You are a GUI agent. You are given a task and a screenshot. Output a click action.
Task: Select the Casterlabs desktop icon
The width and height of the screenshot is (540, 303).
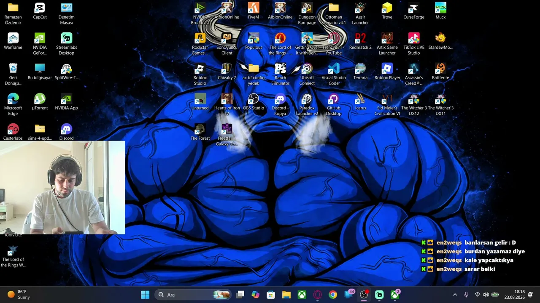point(13,132)
